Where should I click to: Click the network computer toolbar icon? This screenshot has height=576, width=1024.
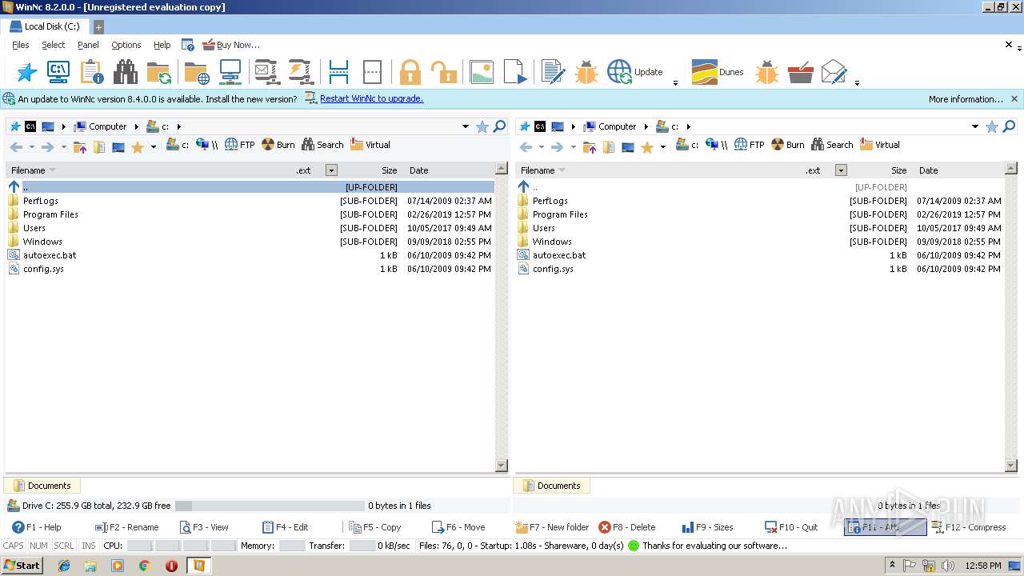point(230,72)
